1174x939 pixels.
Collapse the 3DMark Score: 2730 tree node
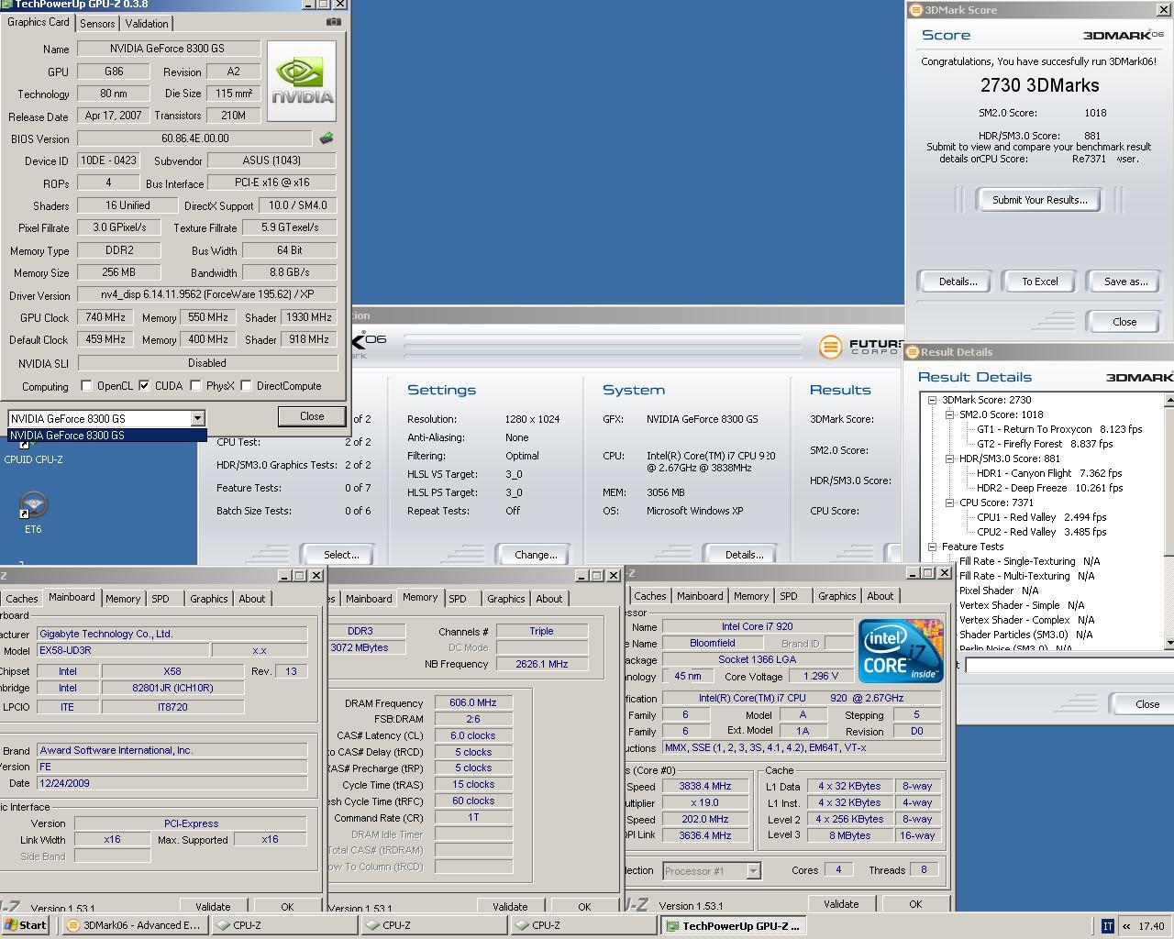point(932,400)
